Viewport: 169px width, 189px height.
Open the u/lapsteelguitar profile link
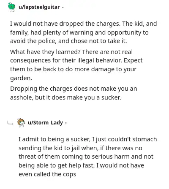pyautogui.click(x=39, y=7)
